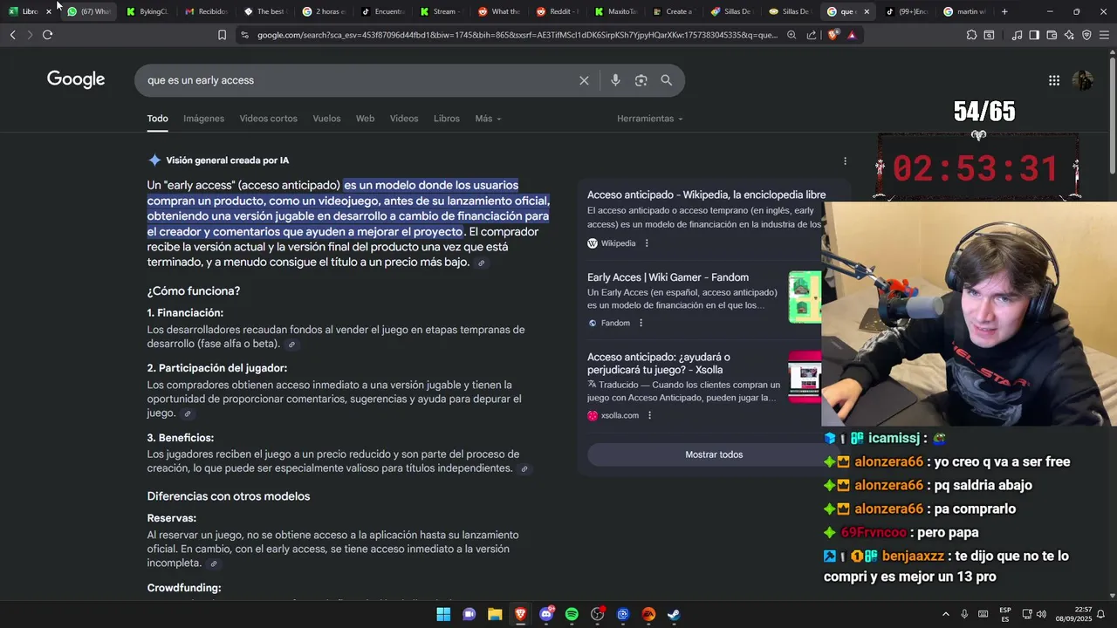Open the Google account avatar

(x=1083, y=80)
